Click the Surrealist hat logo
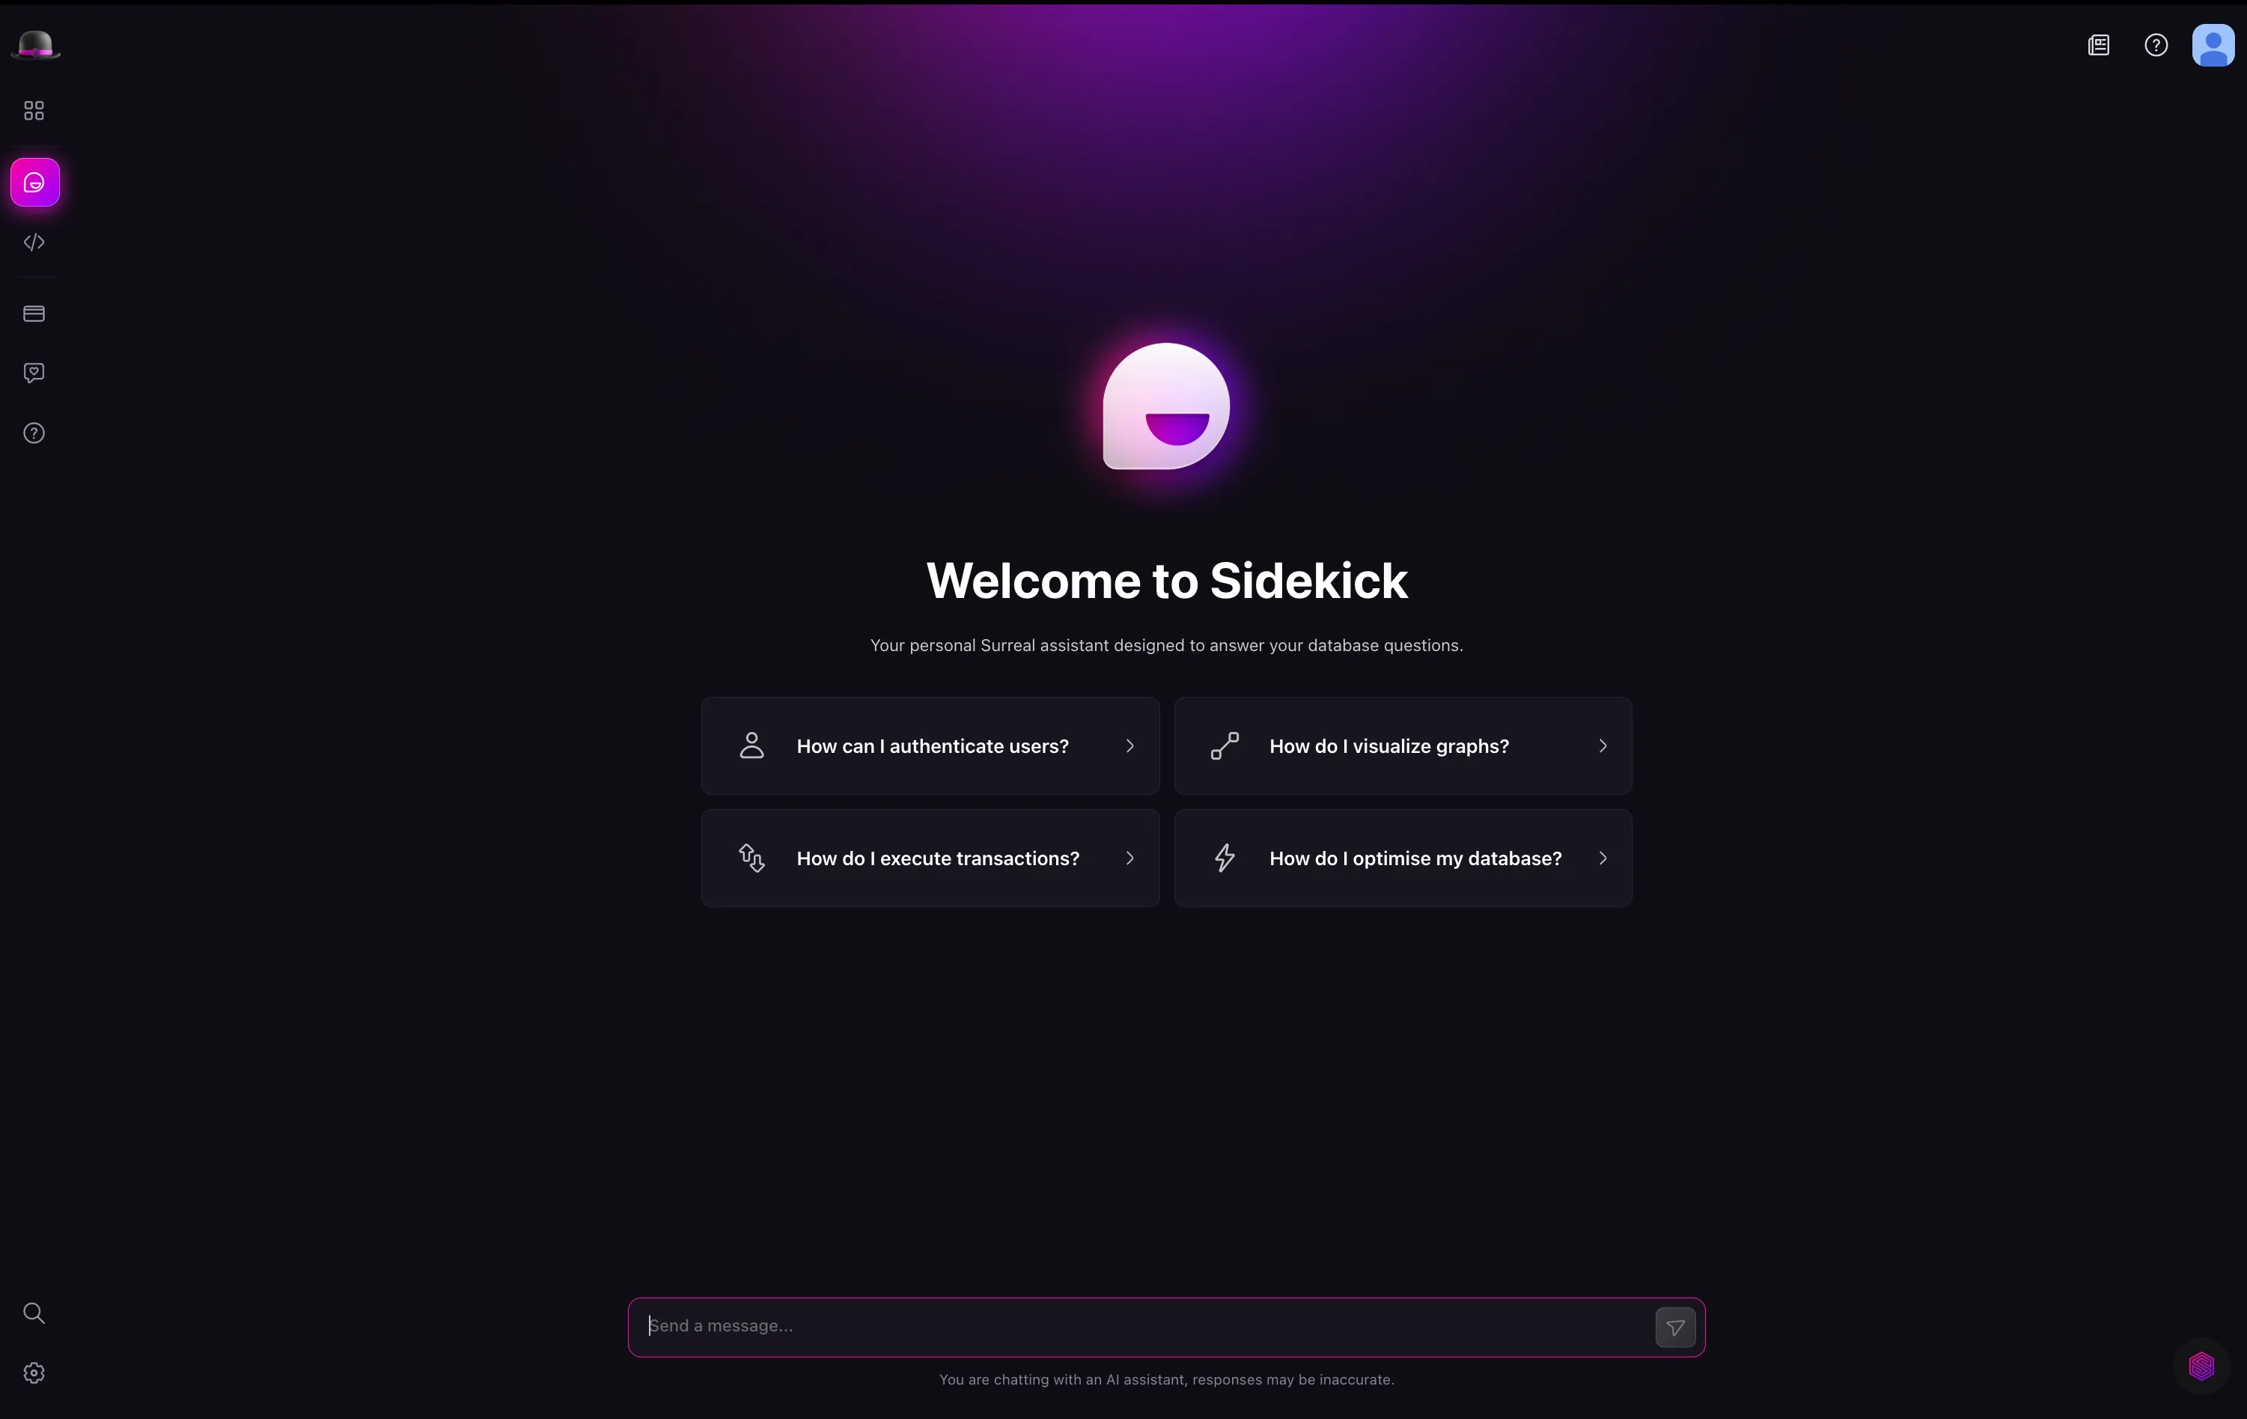The height and width of the screenshot is (1419, 2247). (x=34, y=45)
